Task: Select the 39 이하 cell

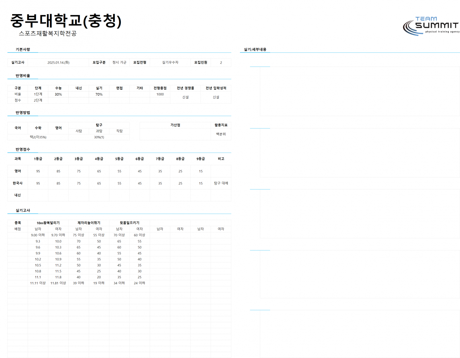Action: point(79,283)
